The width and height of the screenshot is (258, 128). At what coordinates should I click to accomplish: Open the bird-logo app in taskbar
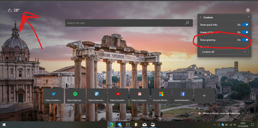[x=153, y=125]
